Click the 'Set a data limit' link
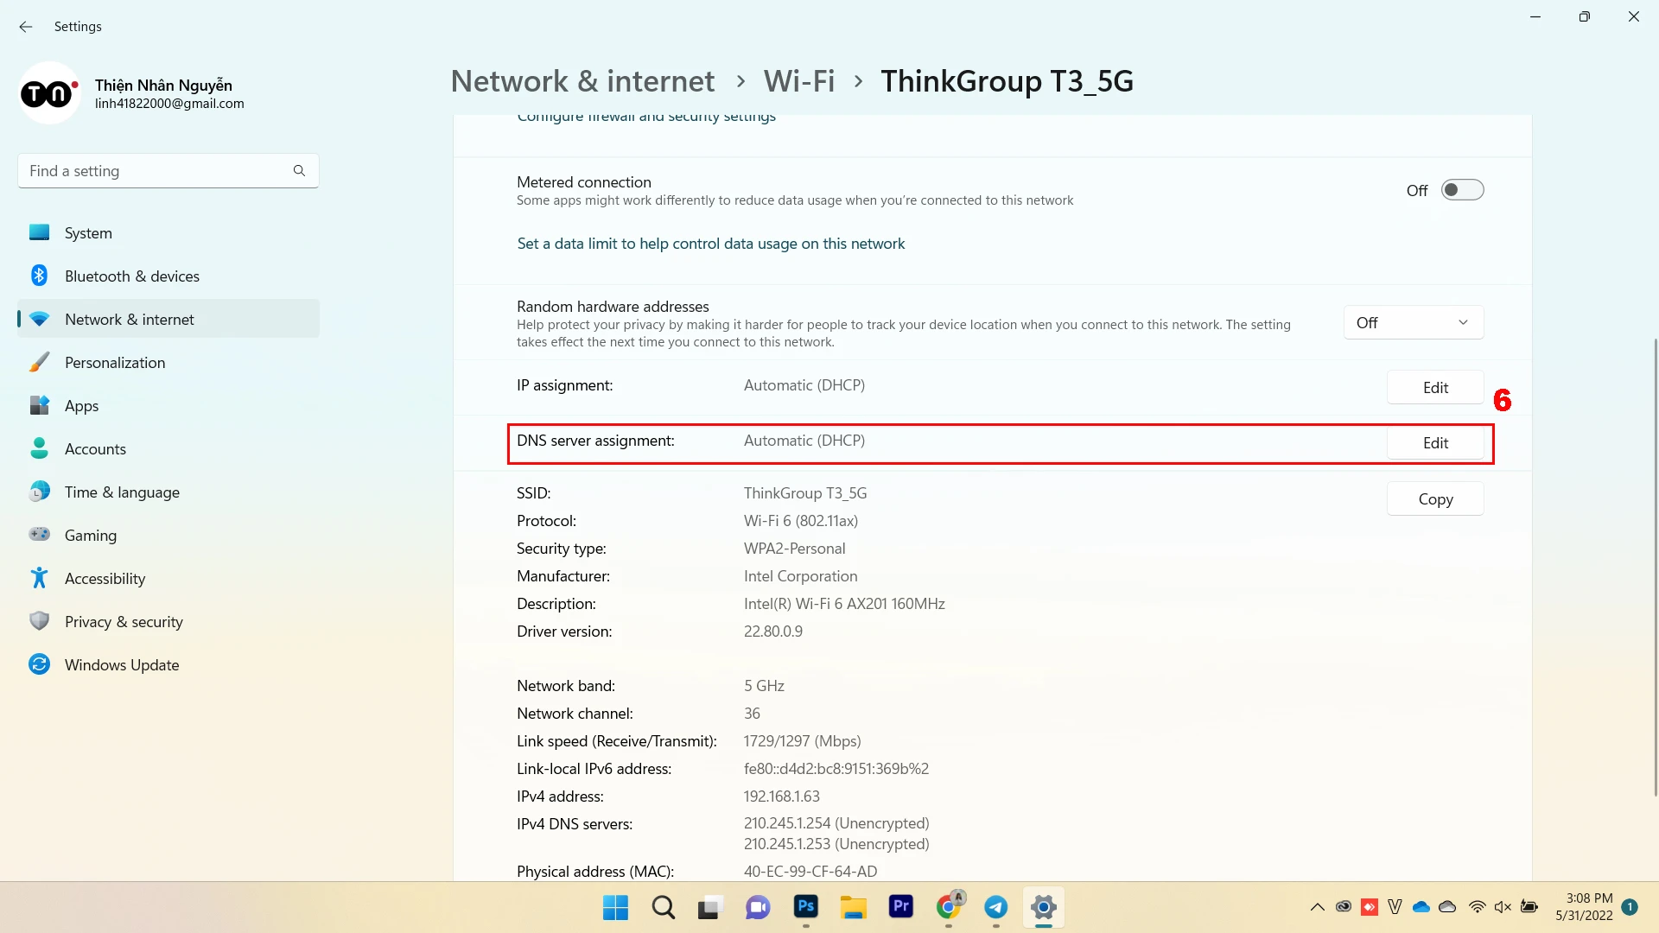The height and width of the screenshot is (933, 1659). coord(710,244)
